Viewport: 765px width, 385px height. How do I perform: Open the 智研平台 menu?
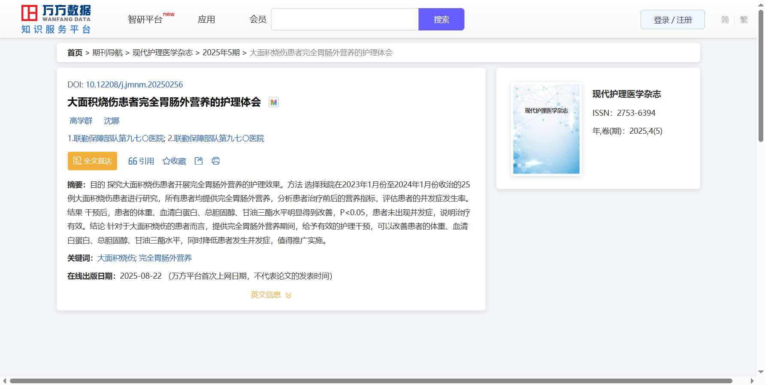[145, 20]
